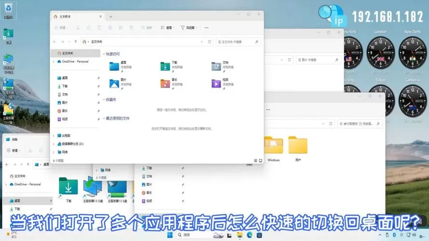Expand the D: drive node in sidebar
The image size is (429, 241).
tap(54, 144)
